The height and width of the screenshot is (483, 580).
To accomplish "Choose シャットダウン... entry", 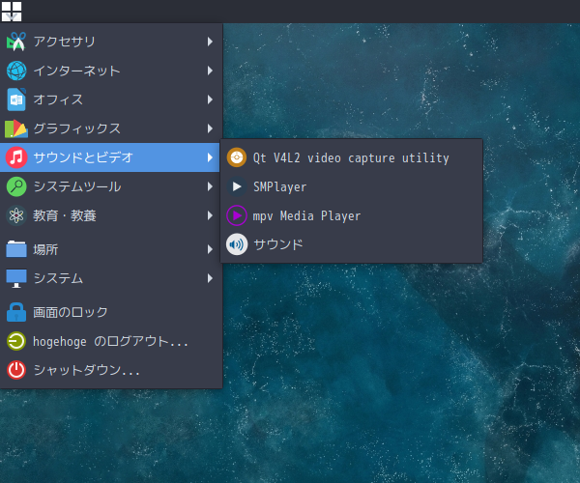I will [x=111, y=370].
